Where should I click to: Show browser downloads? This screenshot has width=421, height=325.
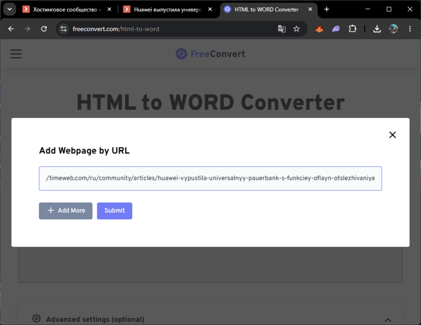(x=377, y=29)
